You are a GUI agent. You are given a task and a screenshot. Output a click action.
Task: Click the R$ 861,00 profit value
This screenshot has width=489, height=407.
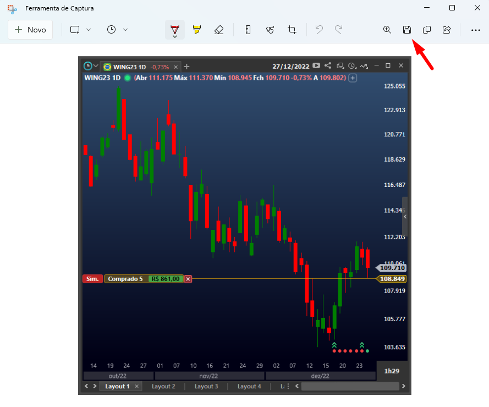[165, 279]
